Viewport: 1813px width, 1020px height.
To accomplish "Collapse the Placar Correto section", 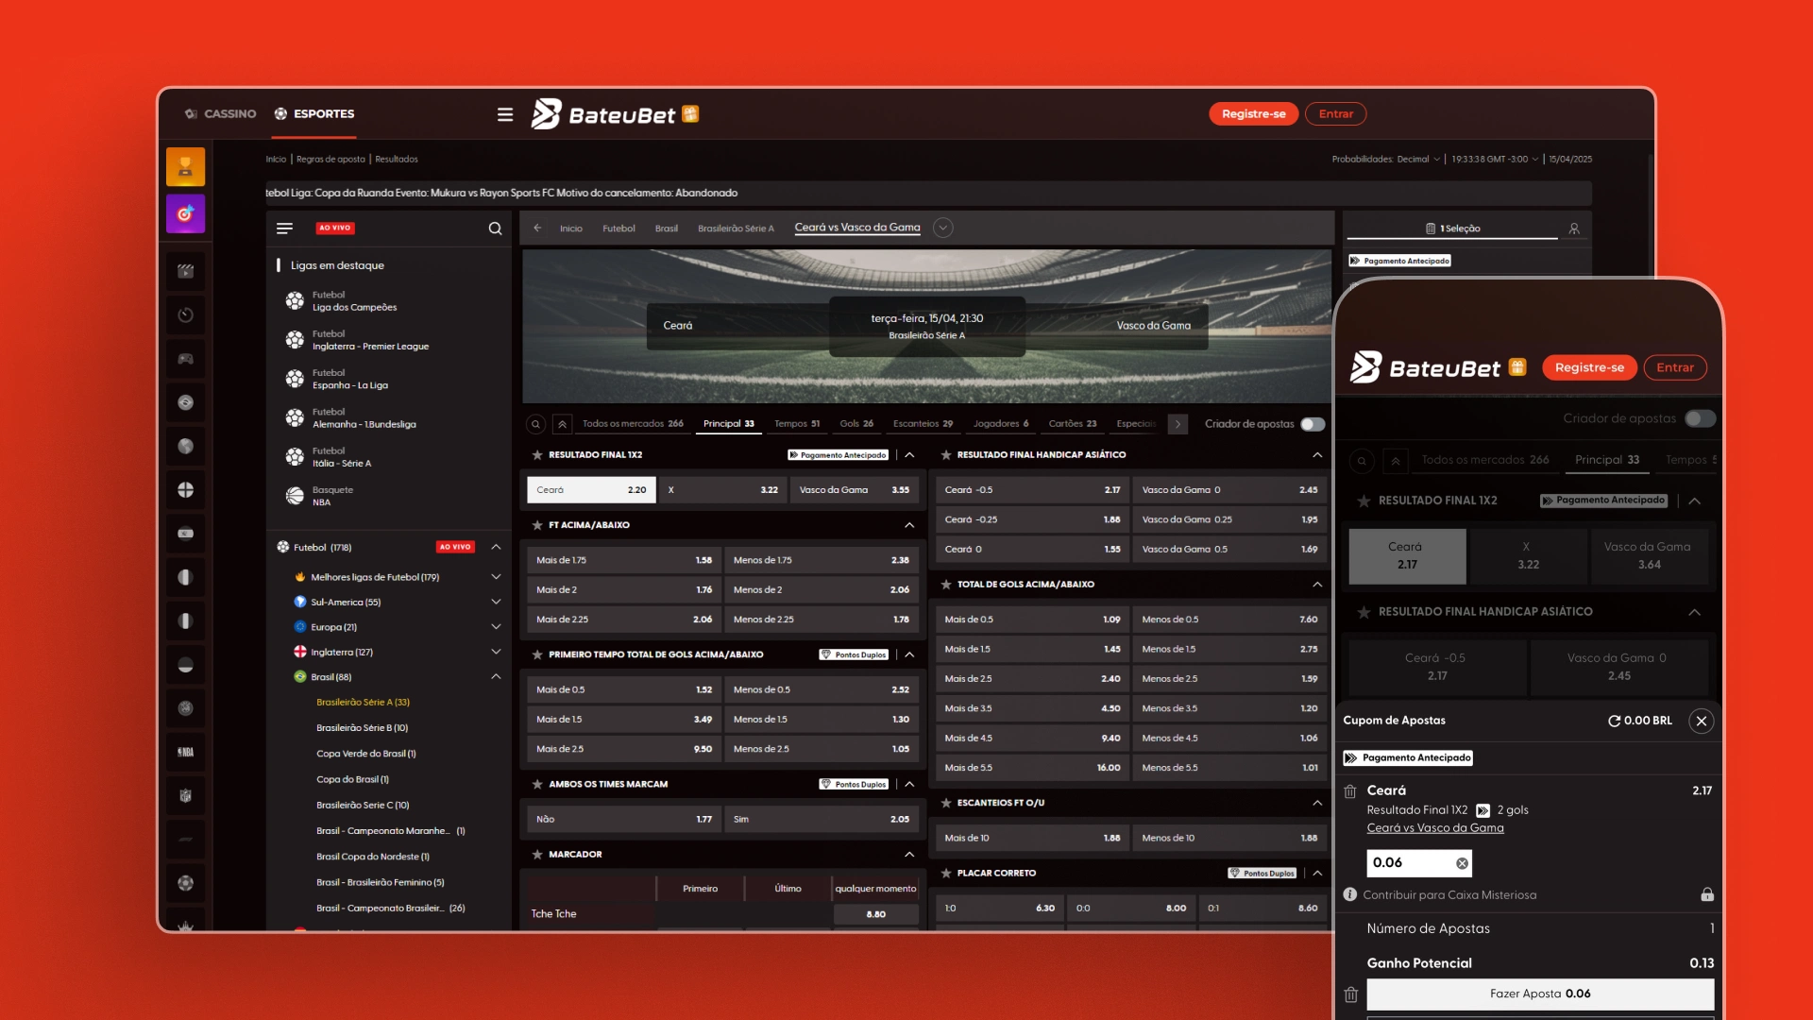I will coord(1317,874).
